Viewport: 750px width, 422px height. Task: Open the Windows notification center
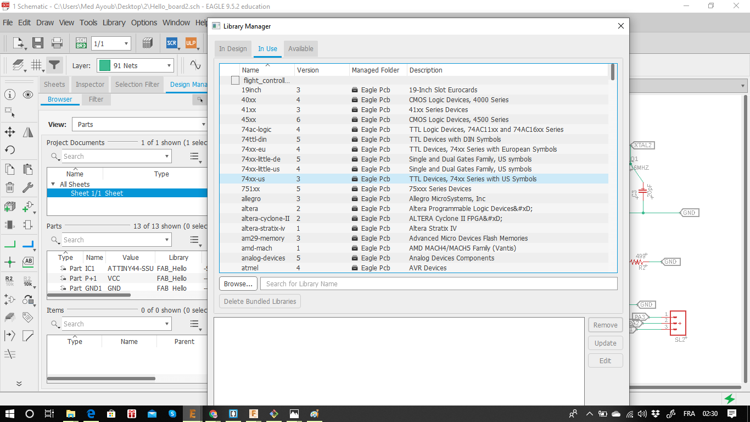click(732, 414)
